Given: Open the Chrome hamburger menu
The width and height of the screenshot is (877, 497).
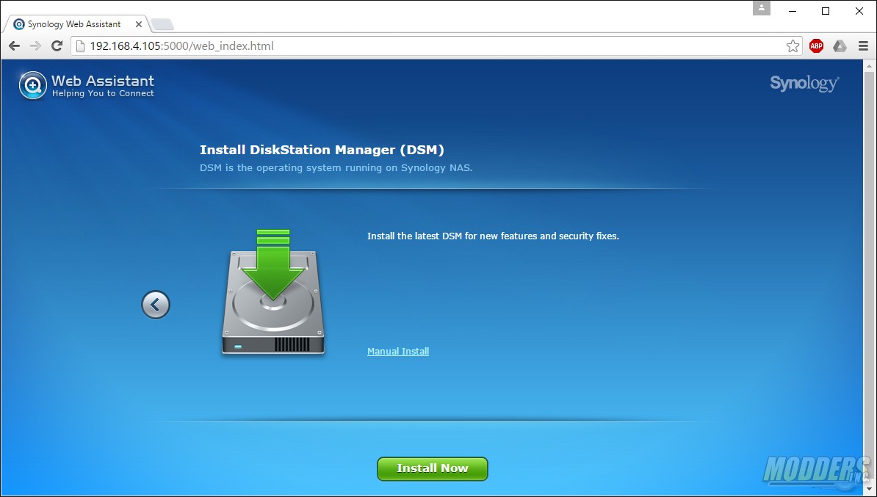Looking at the screenshot, I should pos(863,46).
